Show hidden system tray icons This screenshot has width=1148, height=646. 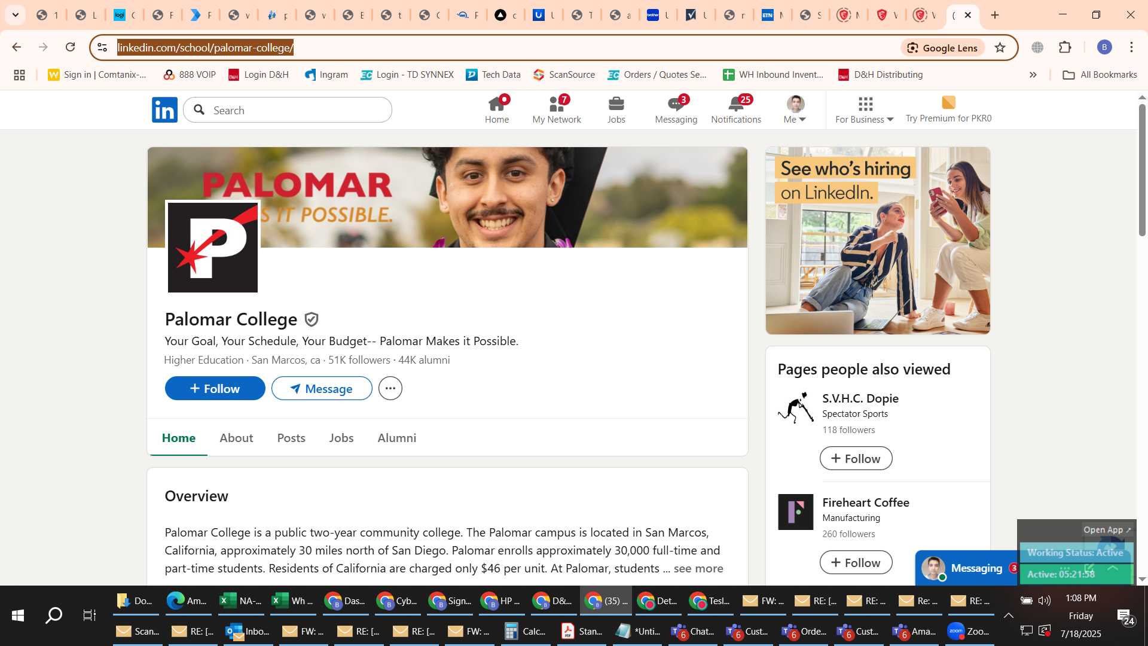click(1008, 615)
